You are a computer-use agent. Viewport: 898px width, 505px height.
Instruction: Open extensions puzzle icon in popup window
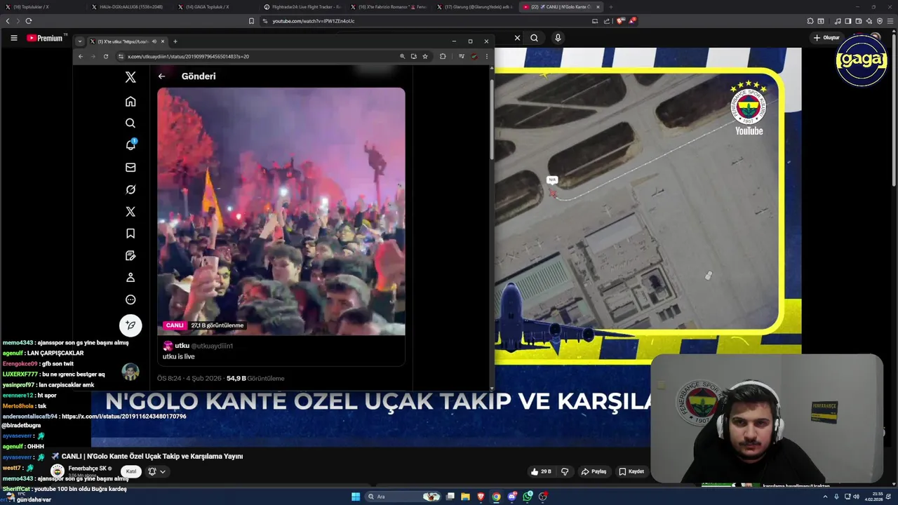coord(443,56)
